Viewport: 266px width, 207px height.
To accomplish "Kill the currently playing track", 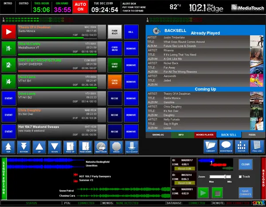I will tap(131, 32).
